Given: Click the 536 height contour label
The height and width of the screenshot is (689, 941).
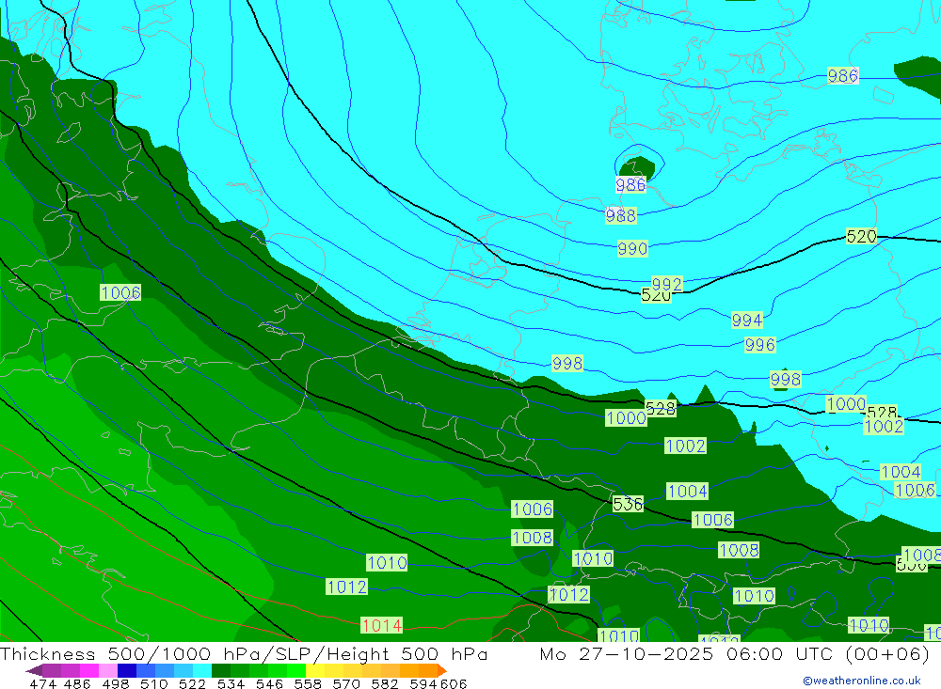Looking at the screenshot, I should (628, 504).
